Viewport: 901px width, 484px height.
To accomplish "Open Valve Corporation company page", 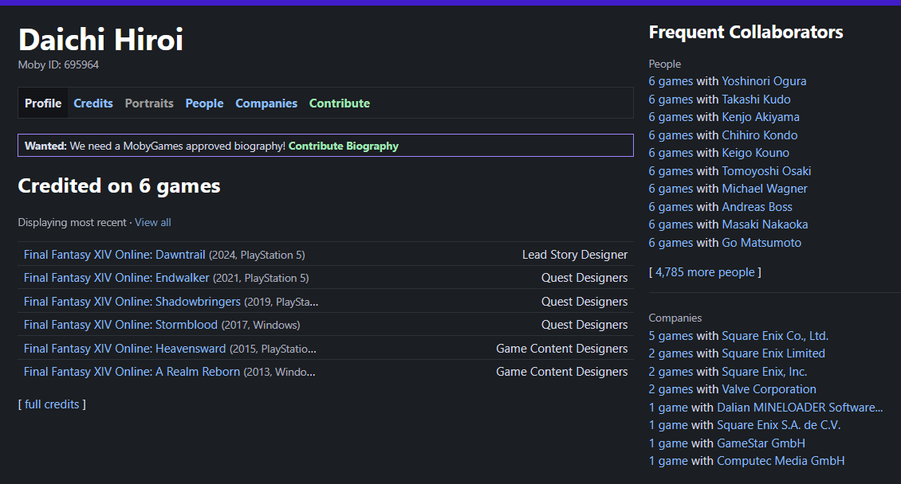I will coord(769,389).
